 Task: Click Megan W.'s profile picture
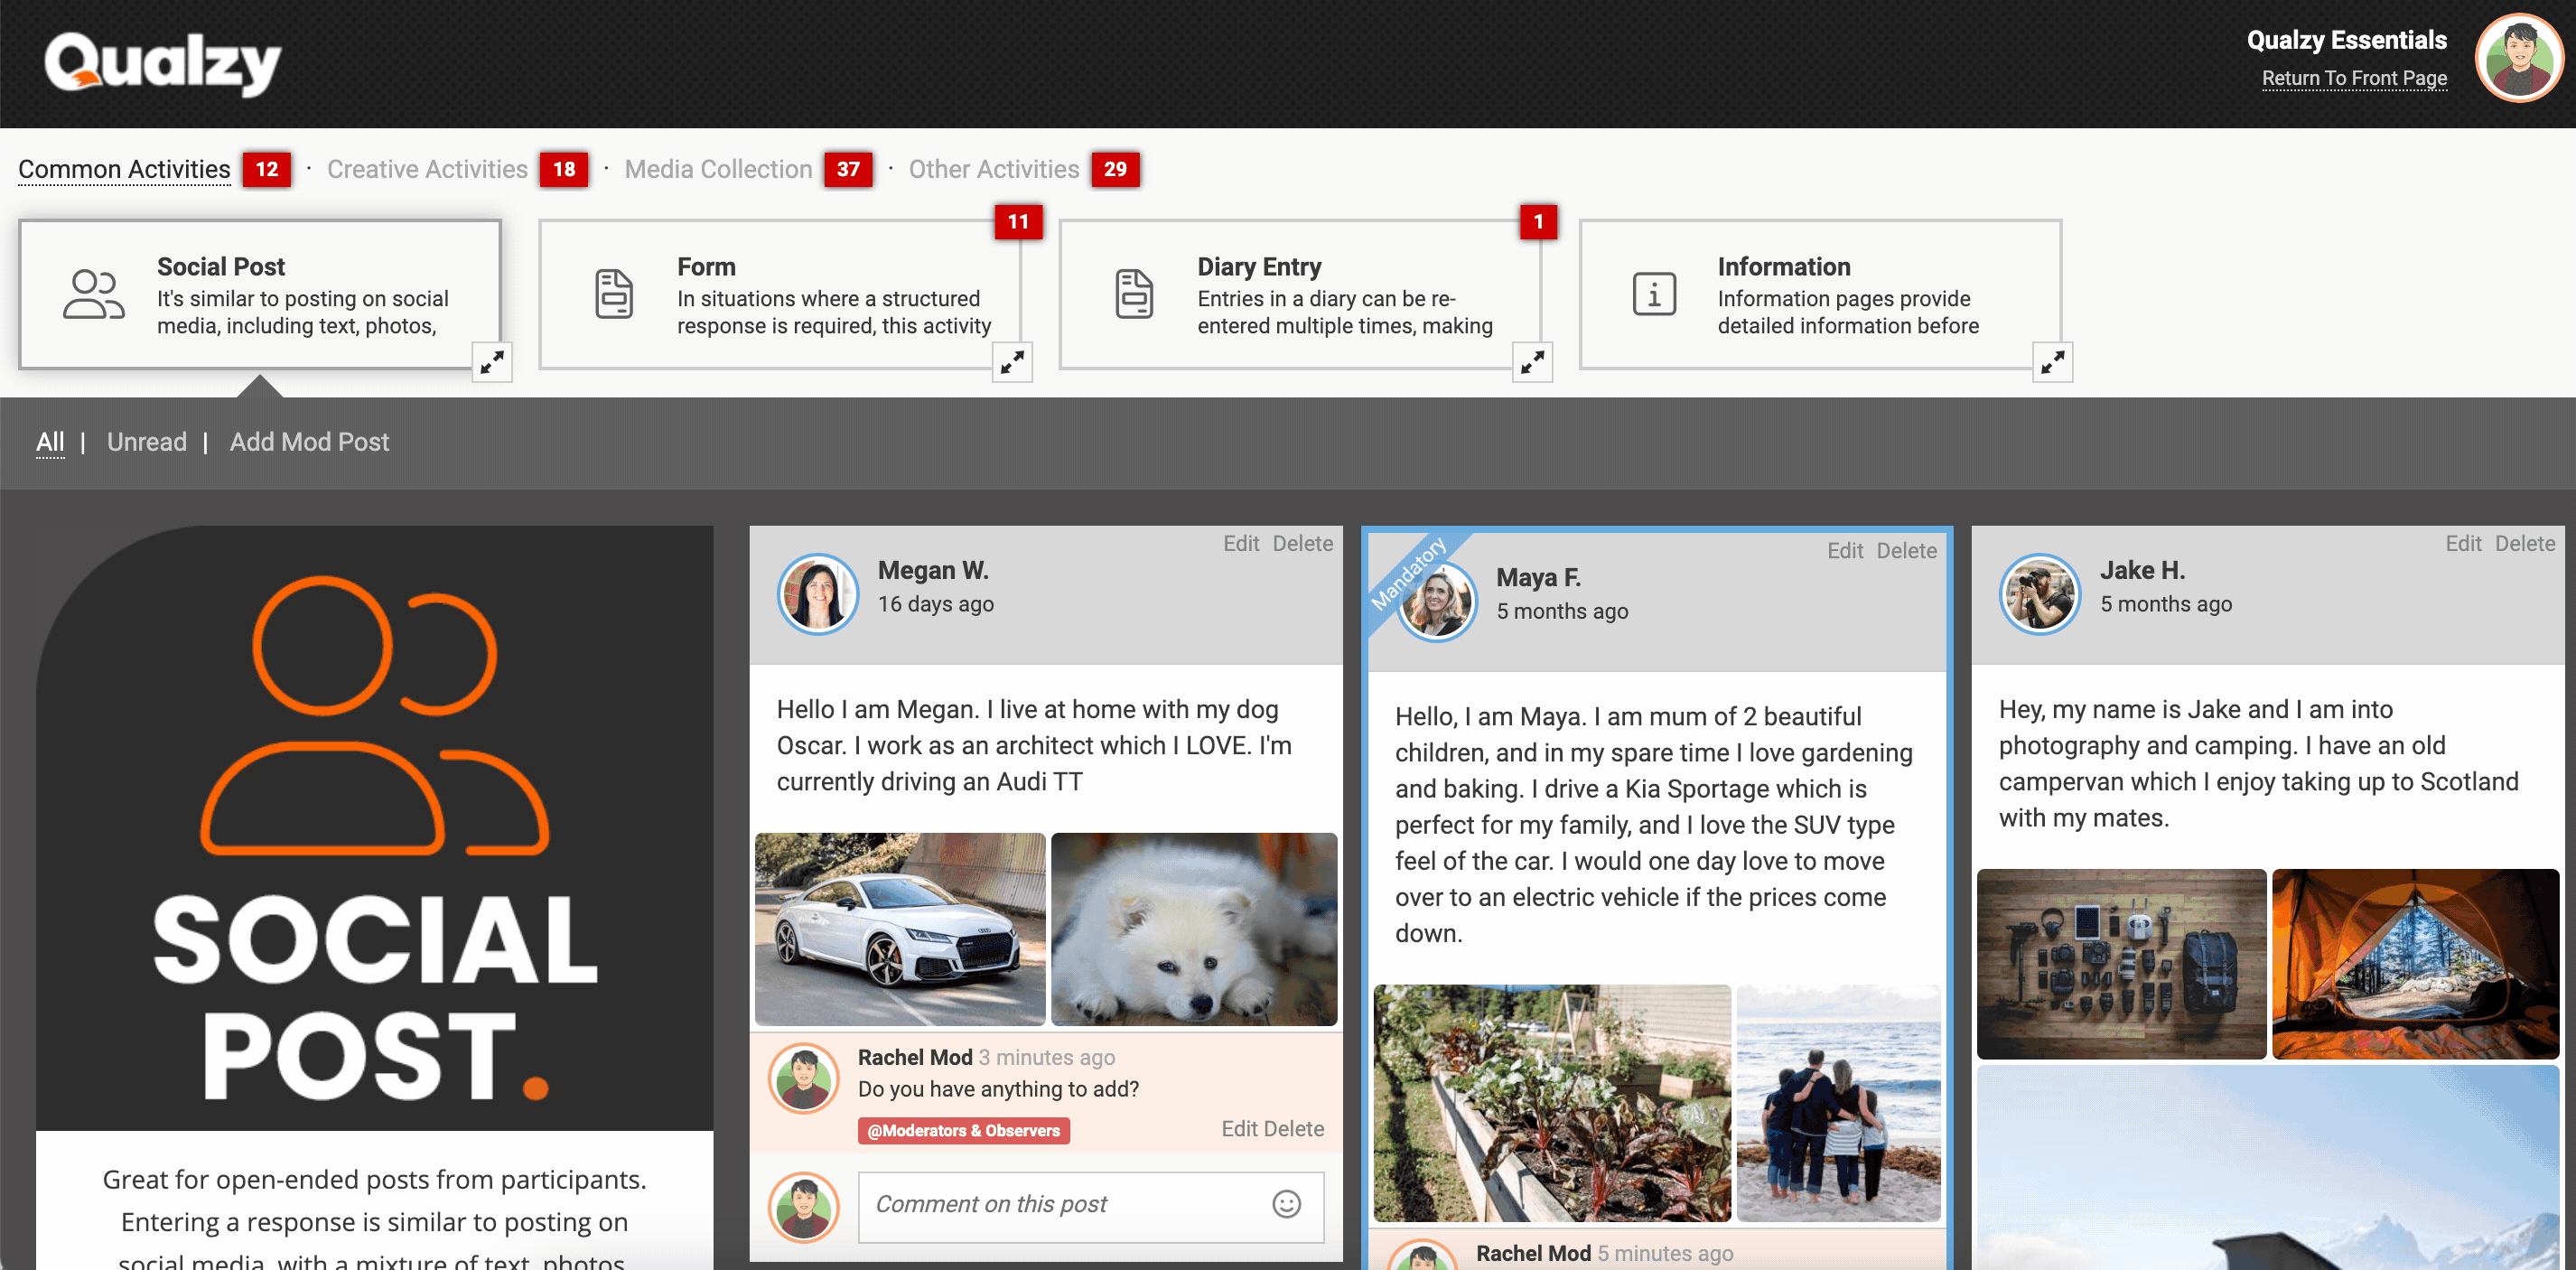(818, 594)
